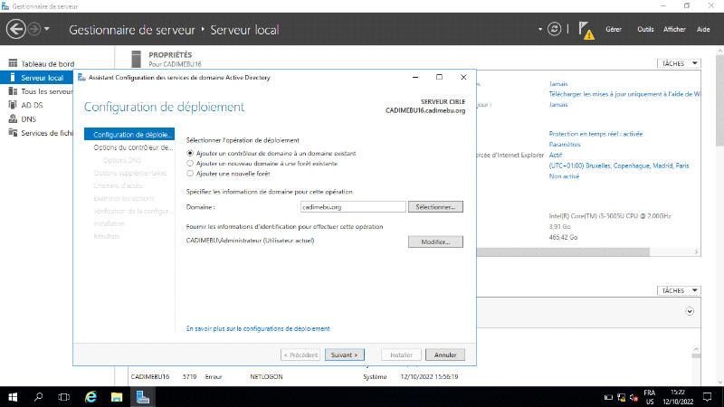Select 'Ajouter un contrôleur de domaine' radio option
Screen dimensions: 724x407
190,154
